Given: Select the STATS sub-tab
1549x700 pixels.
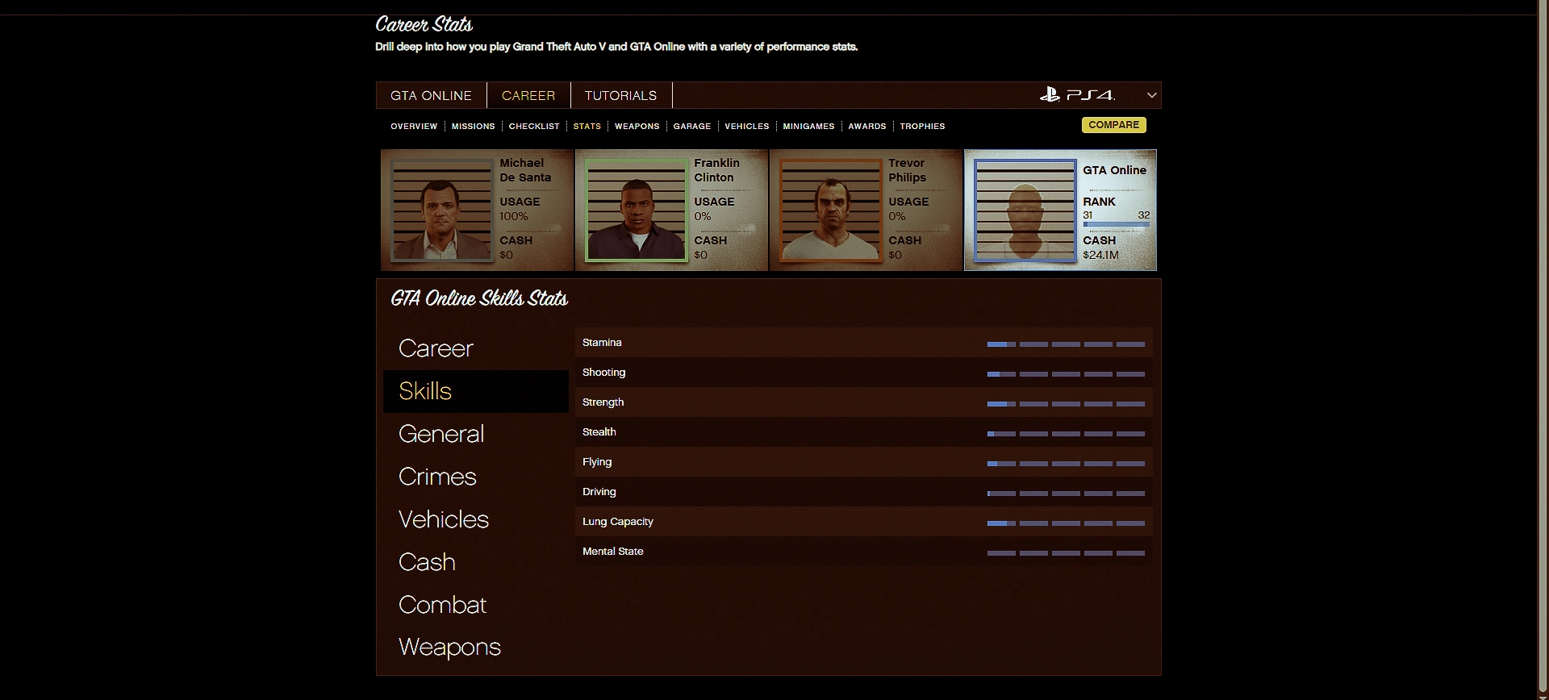Looking at the screenshot, I should pos(587,127).
